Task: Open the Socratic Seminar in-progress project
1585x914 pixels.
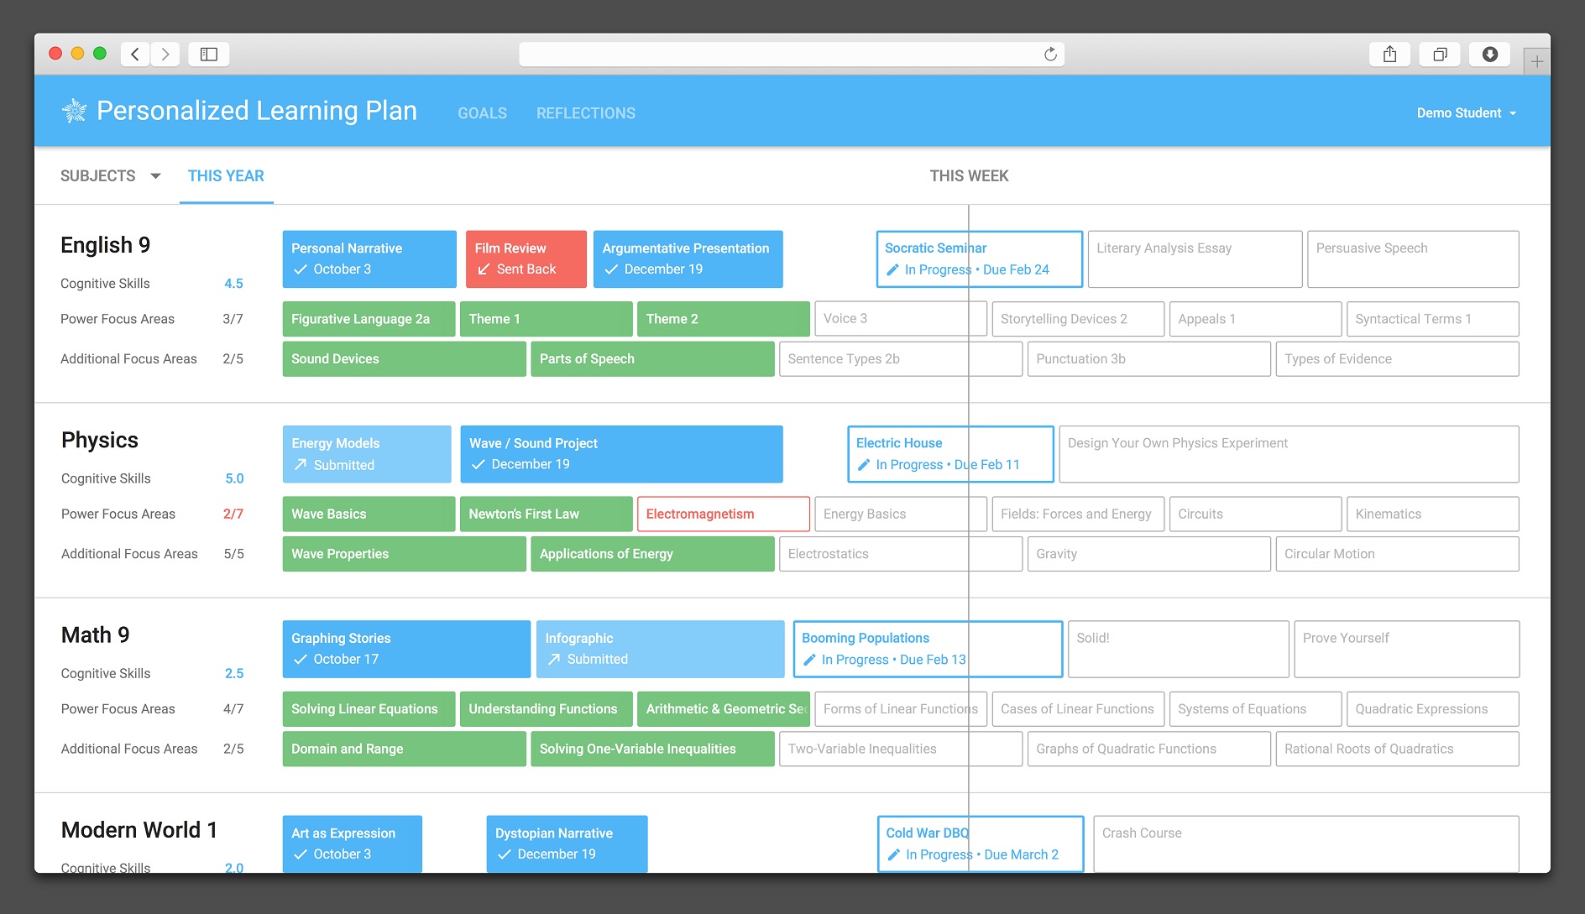Action: click(979, 259)
